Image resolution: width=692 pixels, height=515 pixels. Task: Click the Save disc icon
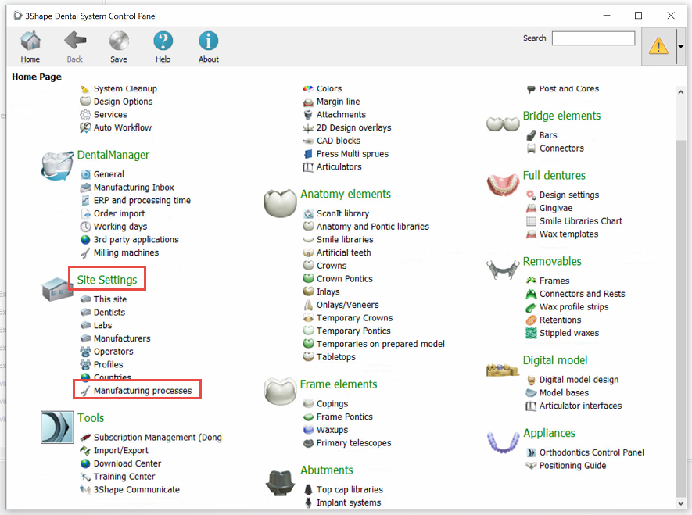pyautogui.click(x=119, y=41)
